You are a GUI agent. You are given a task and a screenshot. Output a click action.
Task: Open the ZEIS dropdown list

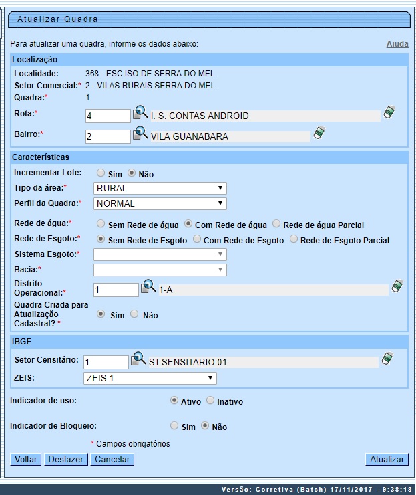[x=150, y=378]
